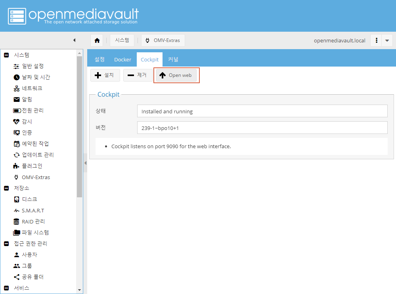Click the 디스크 disk icon

tap(16, 199)
